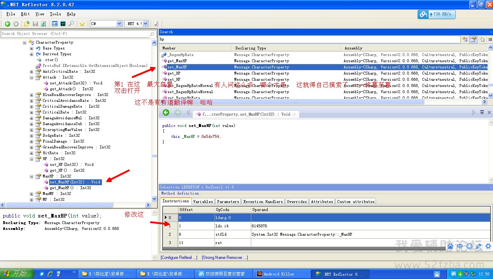Click the gear icon in floating toolbar
The image size is (493, 279).
(488, 246)
